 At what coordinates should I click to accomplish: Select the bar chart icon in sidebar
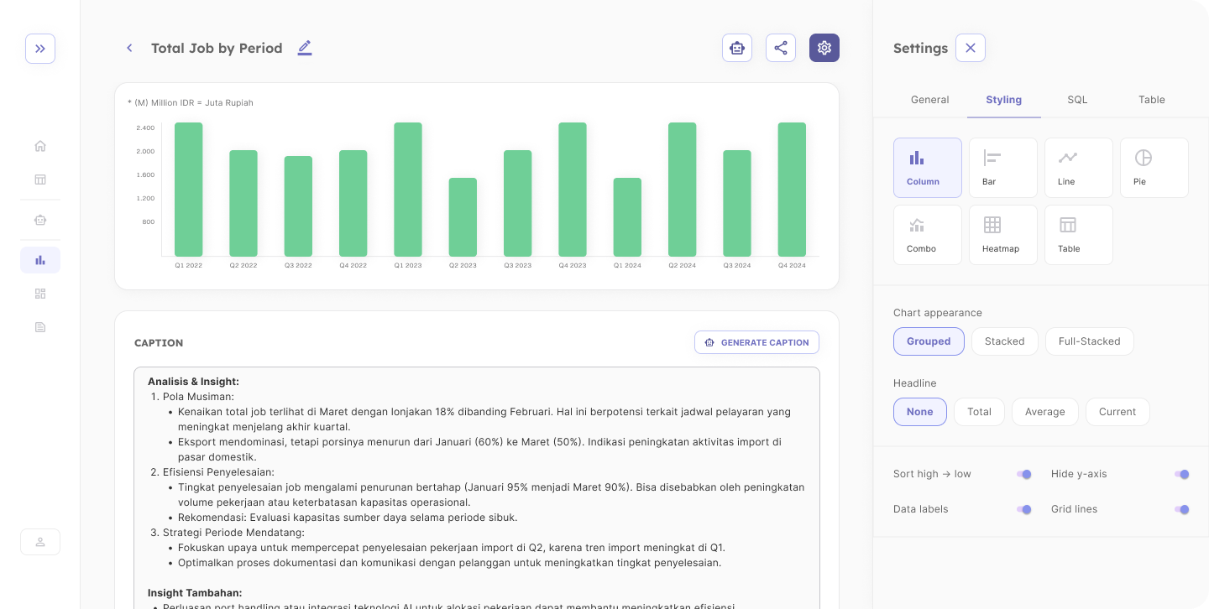pyautogui.click(x=40, y=260)
